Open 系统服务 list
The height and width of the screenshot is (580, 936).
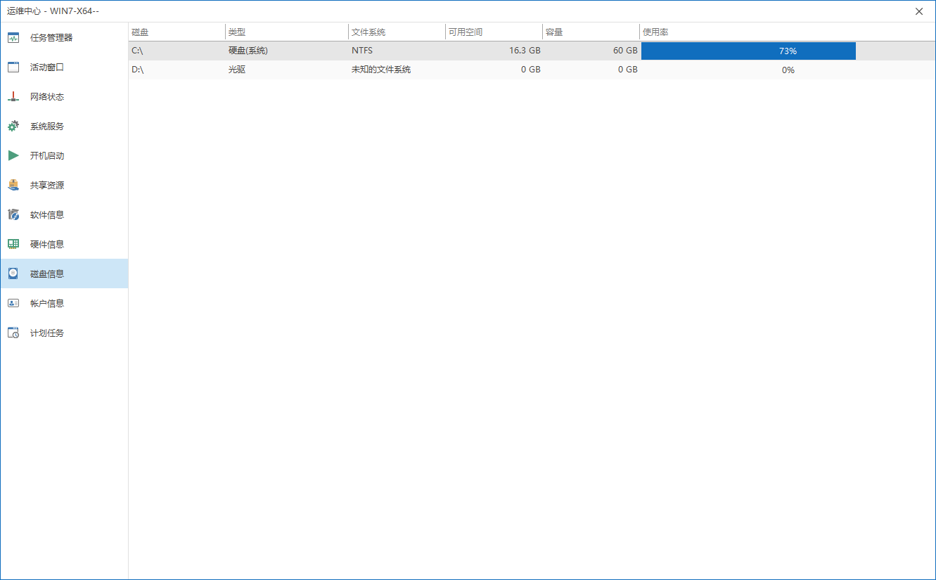coord(64,126)
